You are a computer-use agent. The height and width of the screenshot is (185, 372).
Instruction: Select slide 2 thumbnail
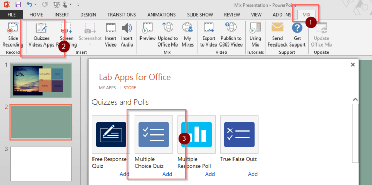(x=41, y=122)
